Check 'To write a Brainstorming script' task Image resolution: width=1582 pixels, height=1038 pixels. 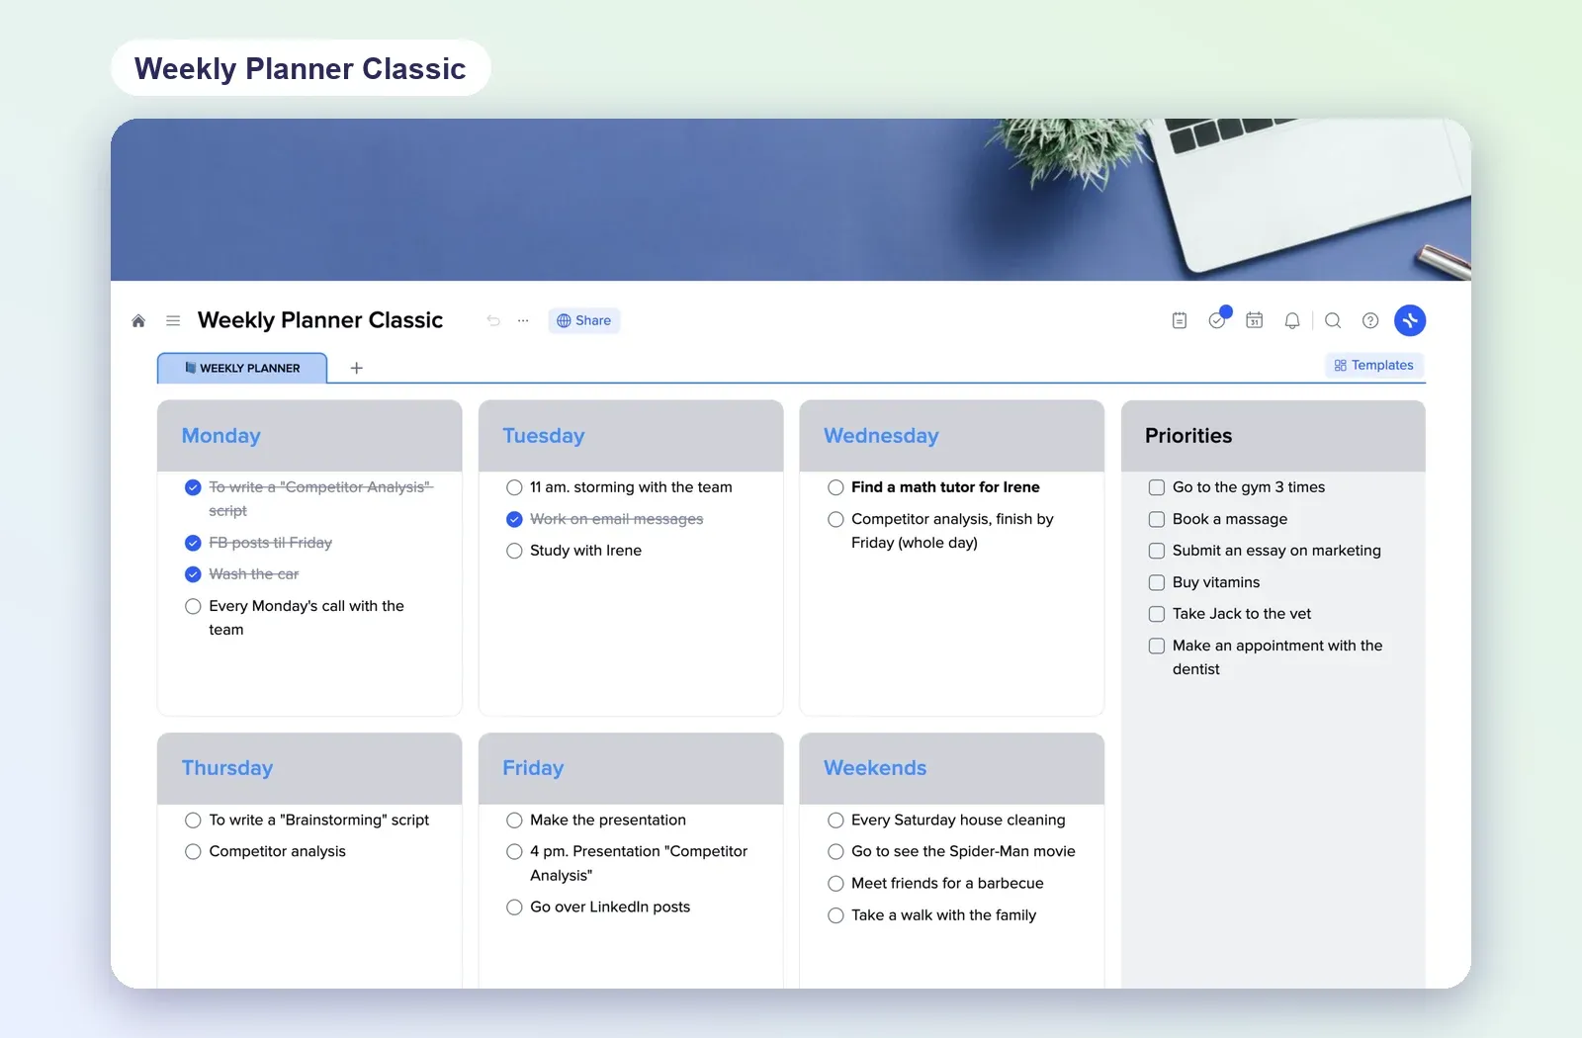click(x=193, y=821)
